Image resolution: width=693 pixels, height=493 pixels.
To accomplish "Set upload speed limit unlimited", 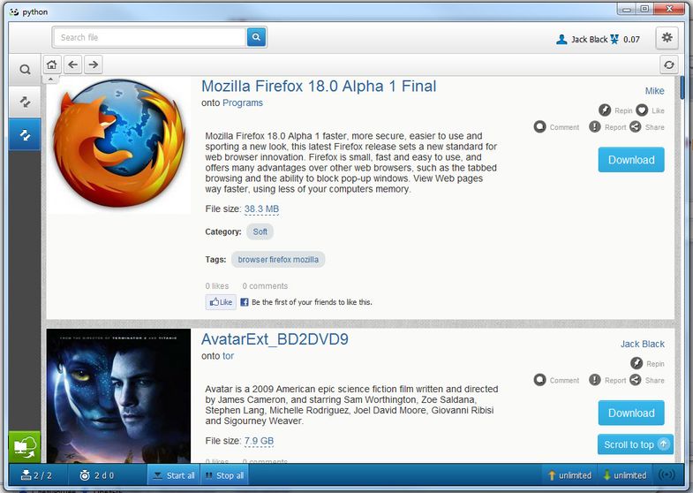I will coord(569,475).
